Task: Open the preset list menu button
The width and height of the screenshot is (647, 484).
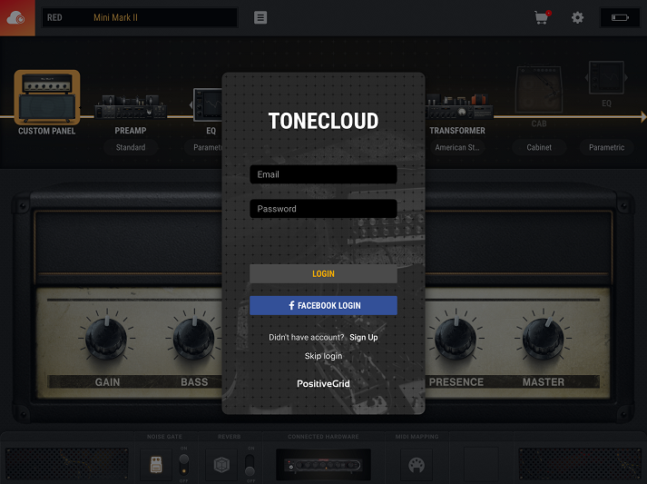Action: [x=260, y=17]
